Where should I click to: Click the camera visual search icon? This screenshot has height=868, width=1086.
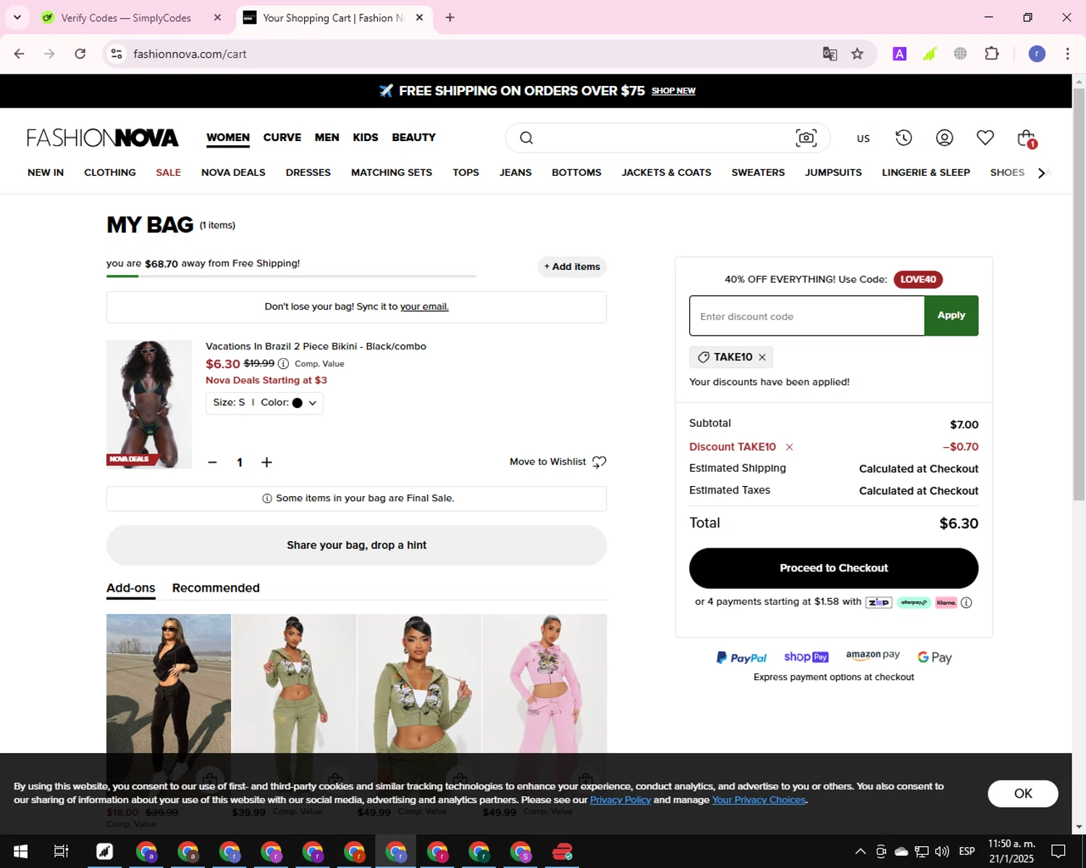[x=806, y=137]
